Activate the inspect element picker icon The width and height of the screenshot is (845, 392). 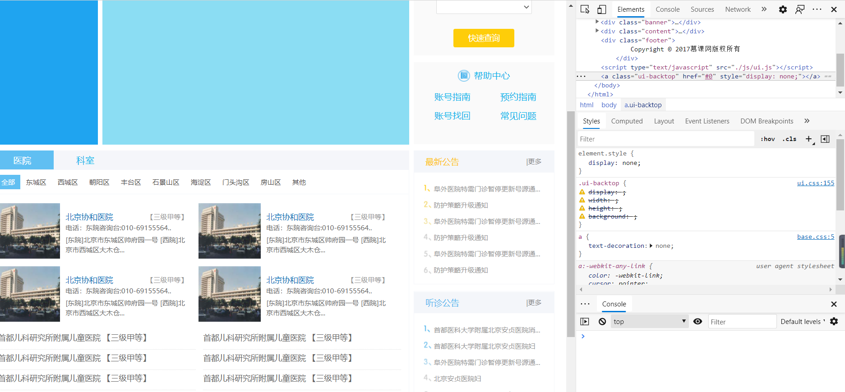(x=585, y=9)
